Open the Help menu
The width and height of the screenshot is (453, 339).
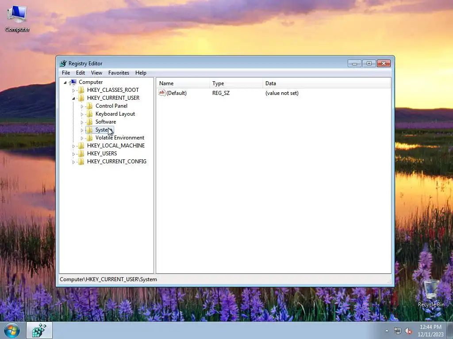click(x=141, y=73)
